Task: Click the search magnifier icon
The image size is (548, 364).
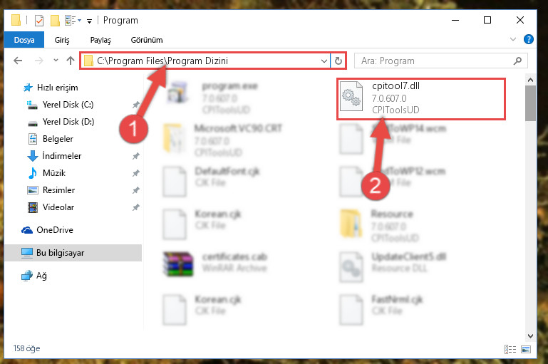Action: click(x=517, y=61)
